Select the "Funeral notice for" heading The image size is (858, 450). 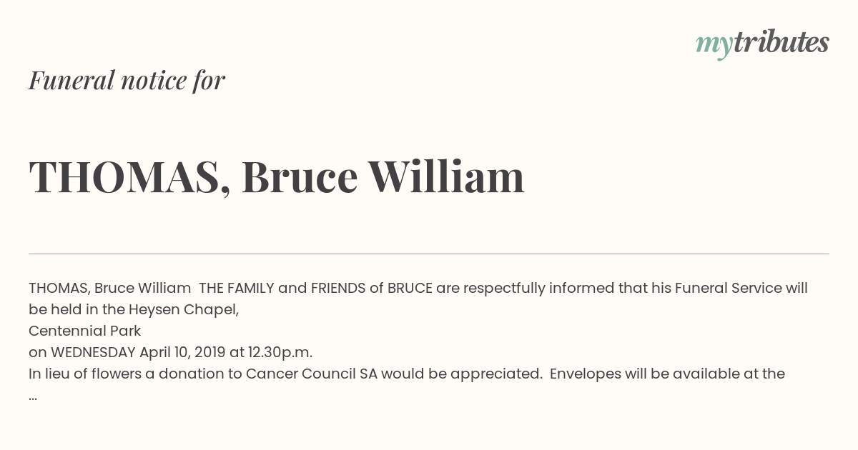pos(127,80)
